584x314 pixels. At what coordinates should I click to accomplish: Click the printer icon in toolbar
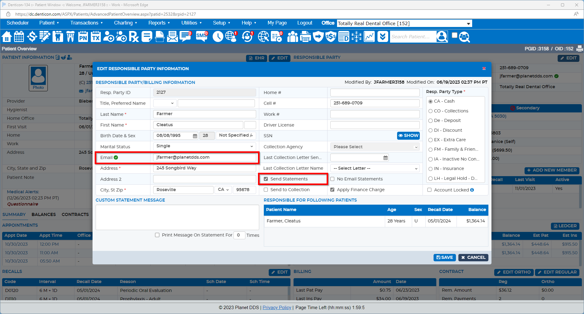(x=305, y=37)
